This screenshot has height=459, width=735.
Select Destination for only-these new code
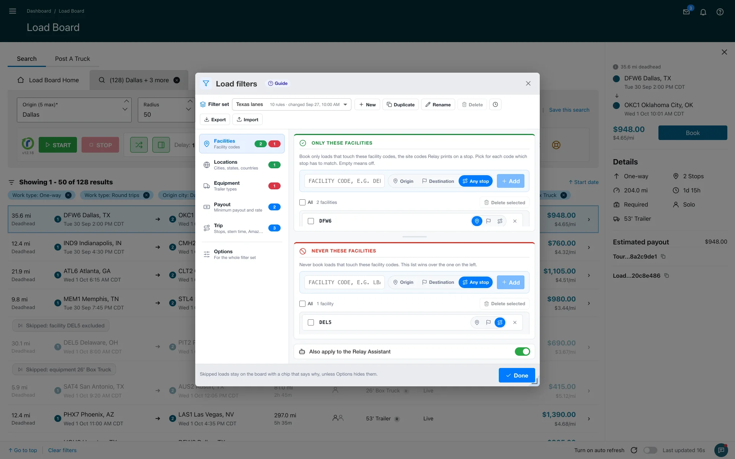(x=438, y=181)
